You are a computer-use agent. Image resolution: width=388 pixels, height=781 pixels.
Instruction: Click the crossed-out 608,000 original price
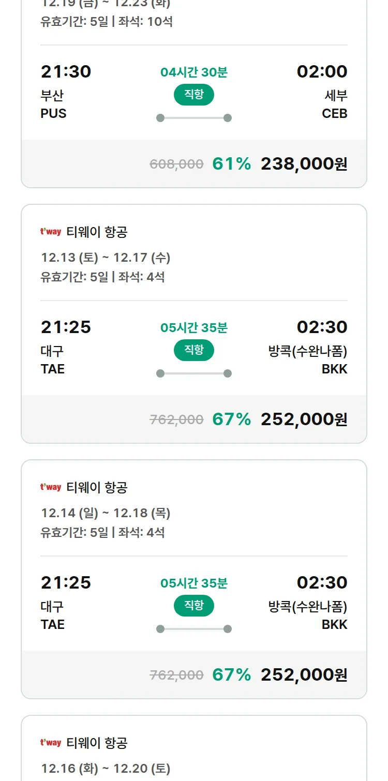click(176, 164)
